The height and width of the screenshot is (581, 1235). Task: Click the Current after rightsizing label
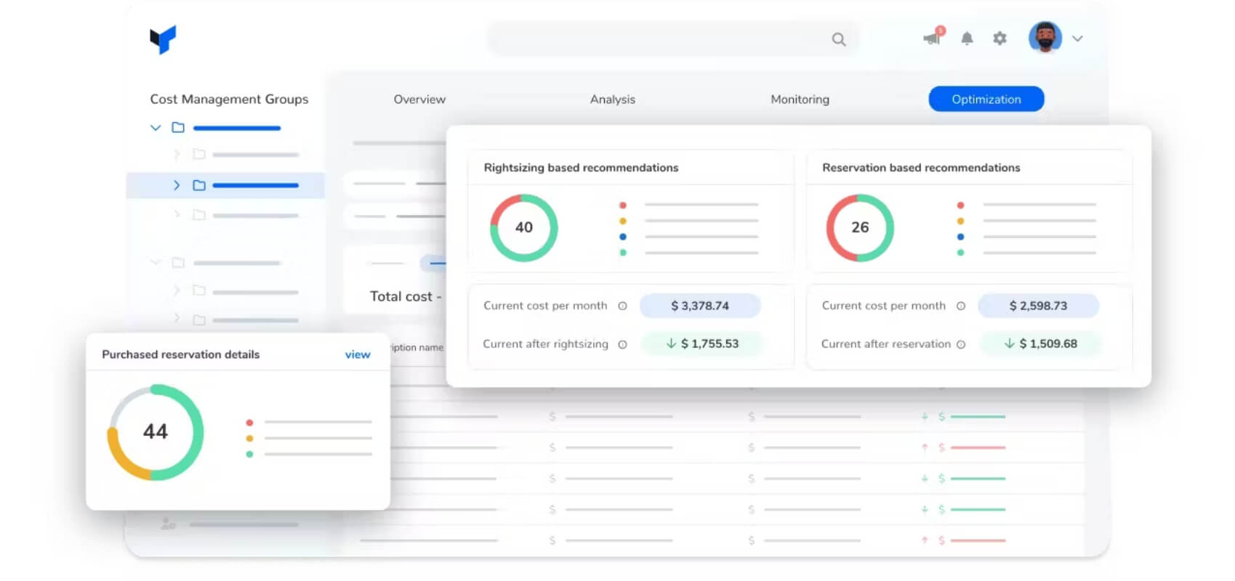(545, 344)
